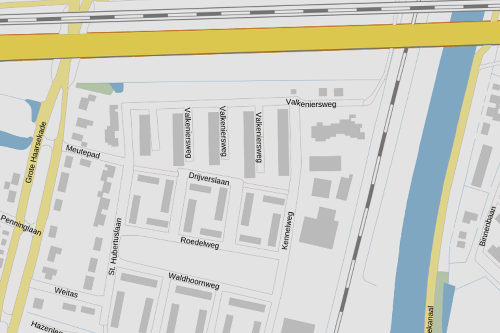Select the Drijverslaan street name
Image resolution: width=500 pixels, height=333 pixels.
coord(209,179)
